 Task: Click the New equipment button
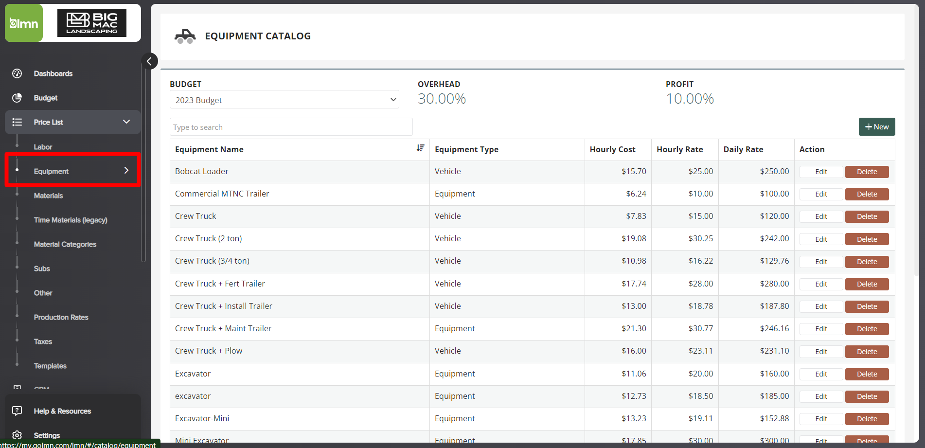877,126
